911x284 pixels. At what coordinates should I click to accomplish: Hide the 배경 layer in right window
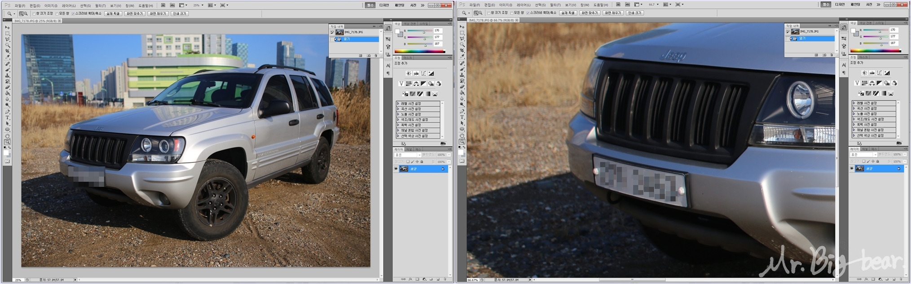click(x=852, y=169)
